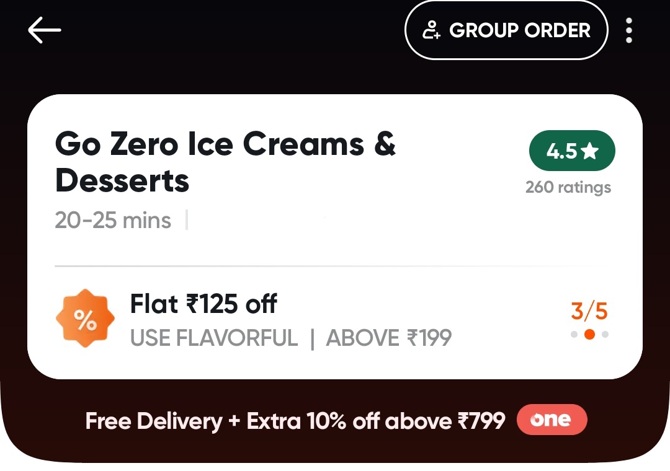This screenshot has height=471, width=670.
Task: Click the person-plus icon in Group Order
Action: [431, 30]
